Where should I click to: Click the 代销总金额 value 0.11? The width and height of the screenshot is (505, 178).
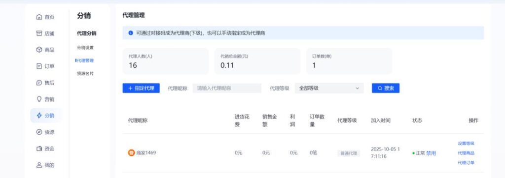pyautogui.click(x=227, y=65)
